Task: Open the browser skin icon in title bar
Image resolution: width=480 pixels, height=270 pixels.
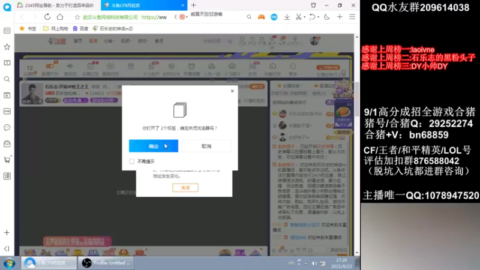Action: click(x=313, y=5)
